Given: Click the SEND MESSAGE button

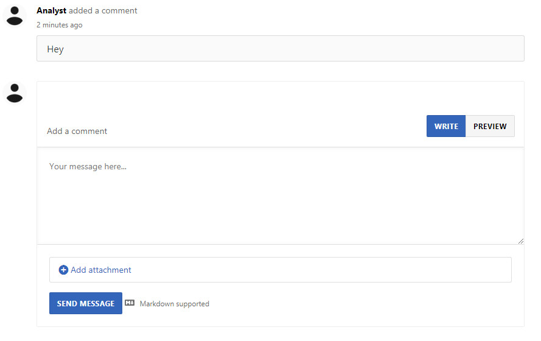Looking at the screenshot, I should pyautogui.click(x=86, y=303).
